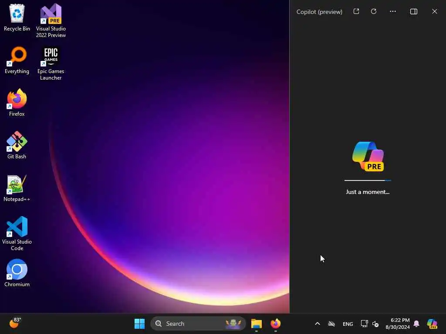Show hidden system tray icons

[318, 324]
